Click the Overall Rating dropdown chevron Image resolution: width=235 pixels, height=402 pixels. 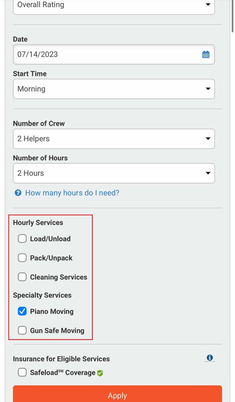[x=208, y=5]
